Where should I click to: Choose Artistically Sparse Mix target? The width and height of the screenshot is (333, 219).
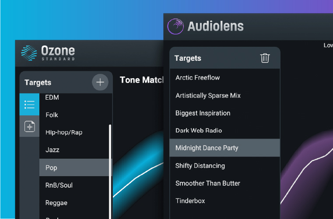click(x=208, y=95)
